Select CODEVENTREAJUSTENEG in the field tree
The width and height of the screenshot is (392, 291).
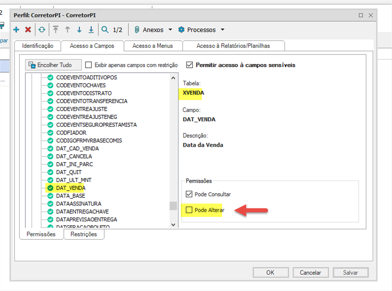tap(87, 117)
